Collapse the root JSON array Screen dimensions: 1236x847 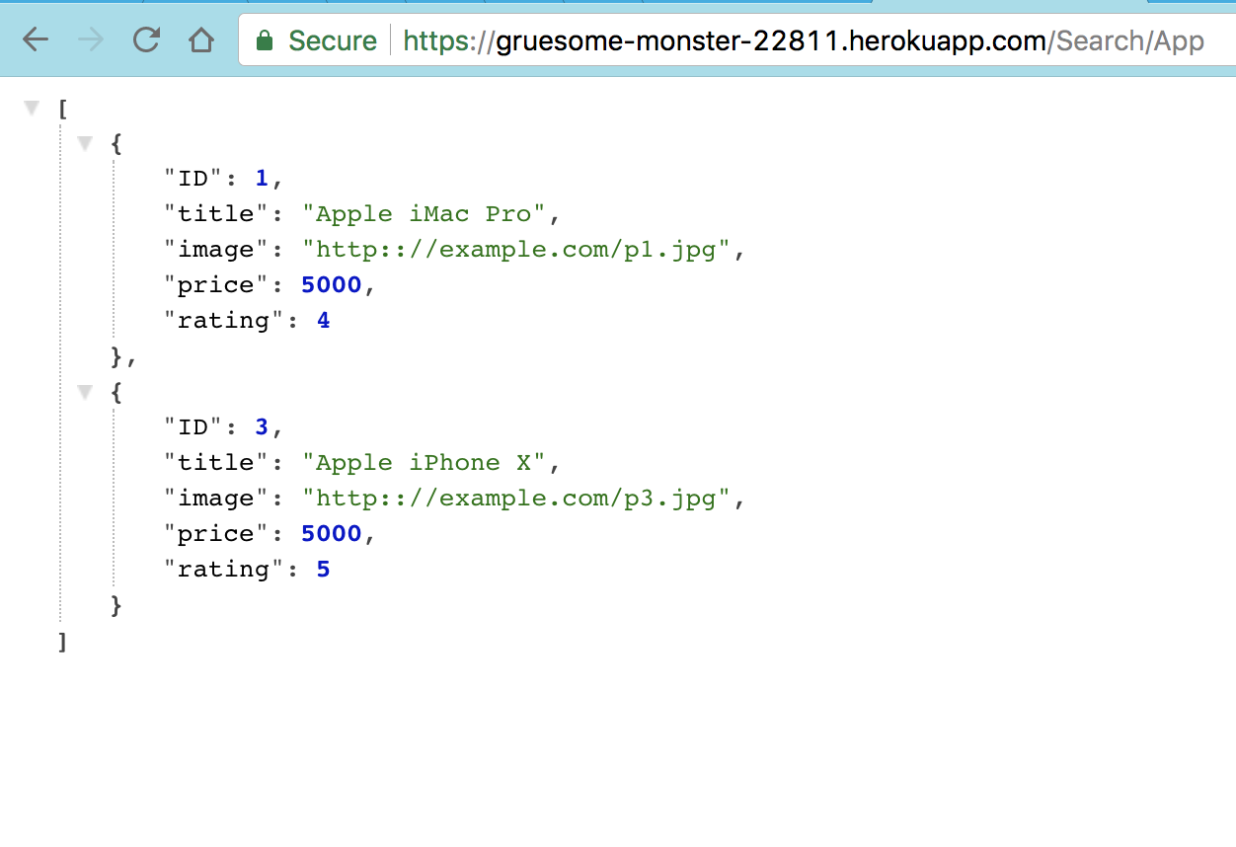point(31,107)
